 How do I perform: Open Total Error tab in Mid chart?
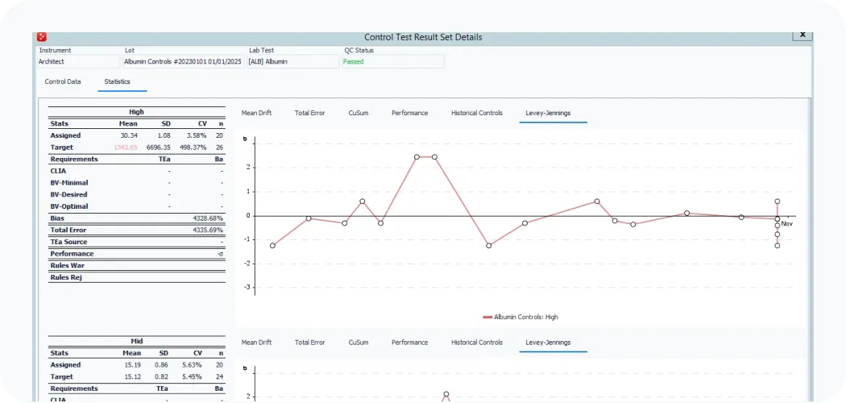coord(309,343)
